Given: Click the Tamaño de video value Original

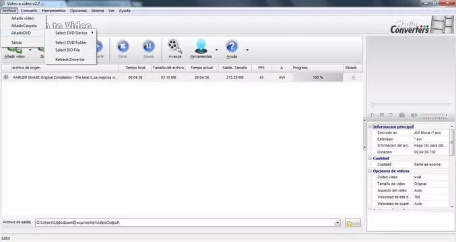Looking at the screenshot, I should 420,184.
